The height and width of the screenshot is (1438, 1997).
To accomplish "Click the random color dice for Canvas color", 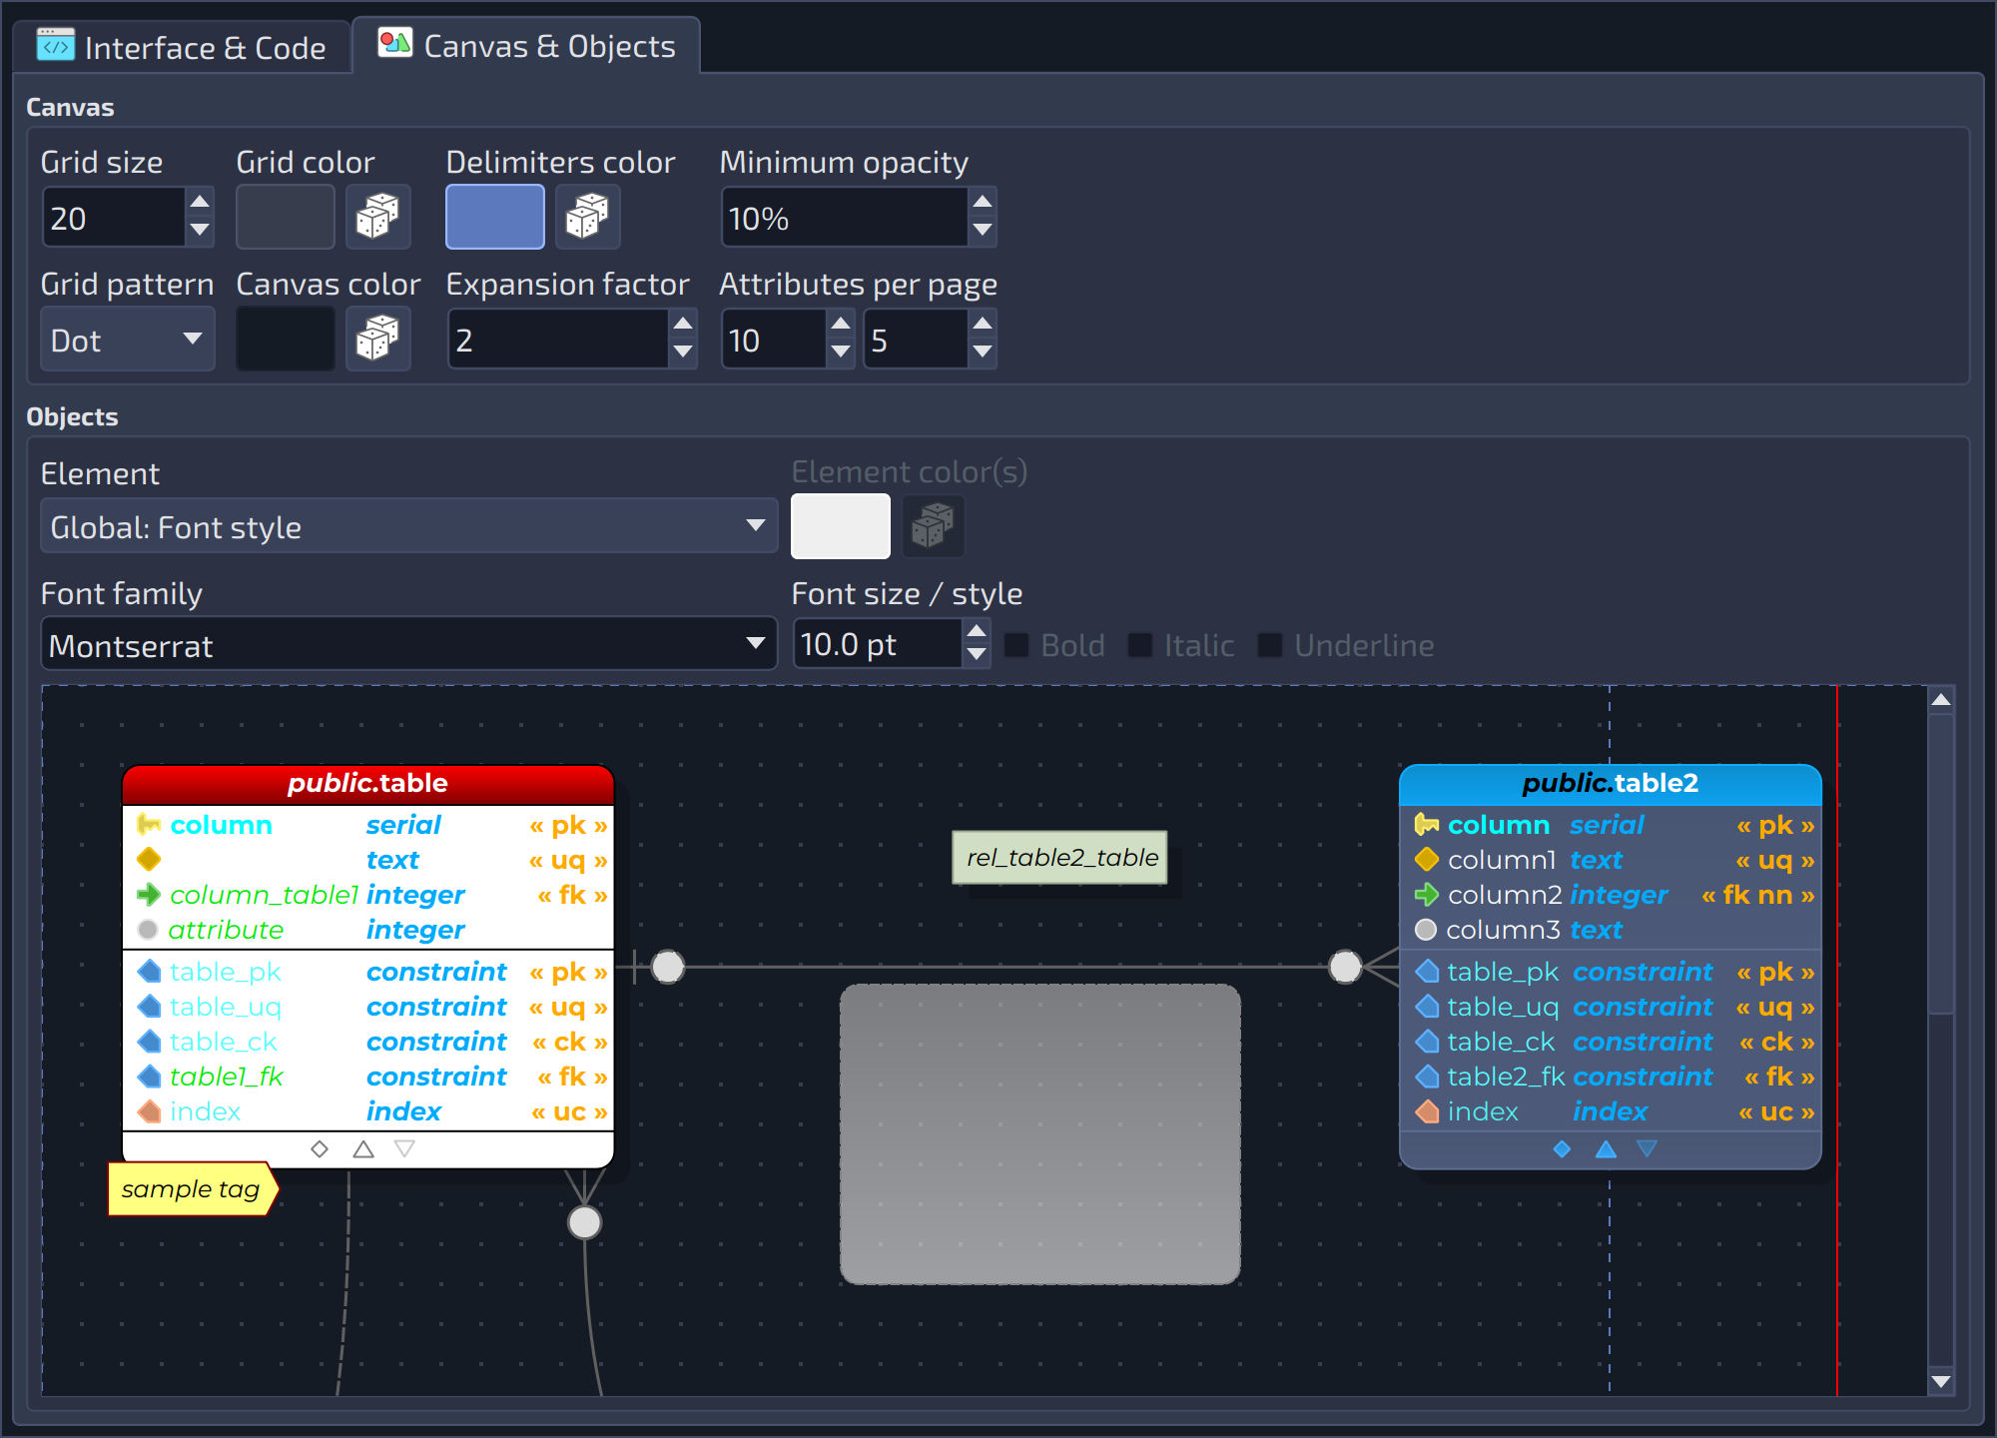I will [377, 339].
